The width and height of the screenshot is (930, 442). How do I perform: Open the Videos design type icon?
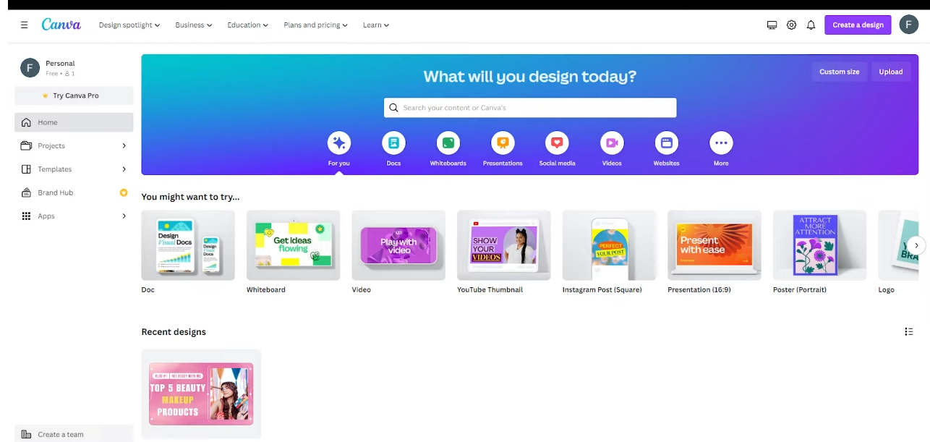[611, 143]
